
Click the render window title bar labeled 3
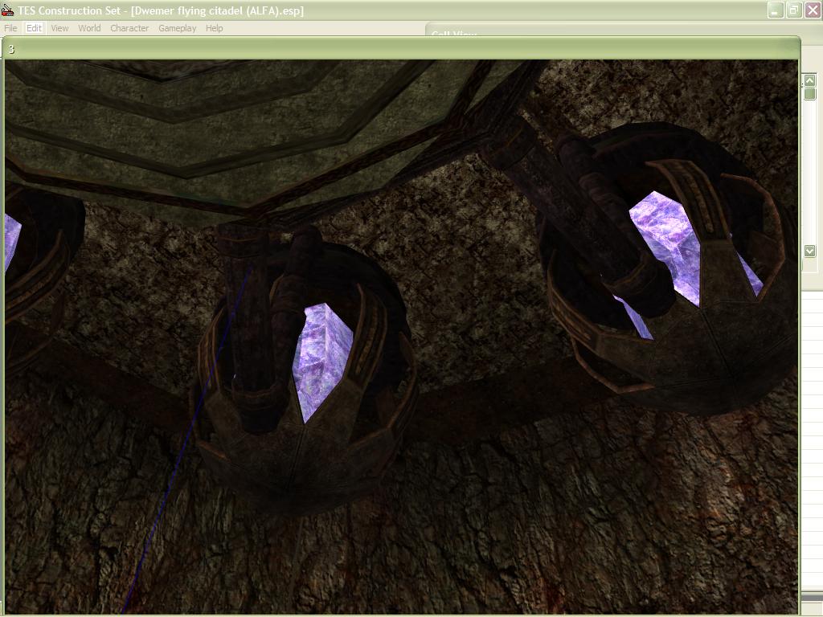point(402,49)
